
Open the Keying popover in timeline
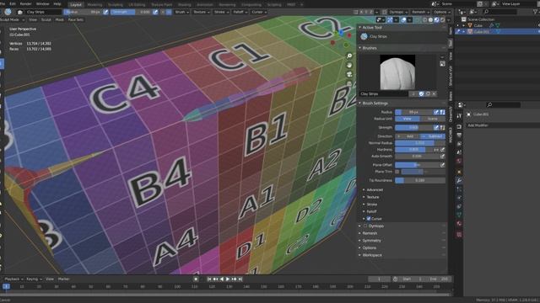pyautogui.click(x=34, y=279)
